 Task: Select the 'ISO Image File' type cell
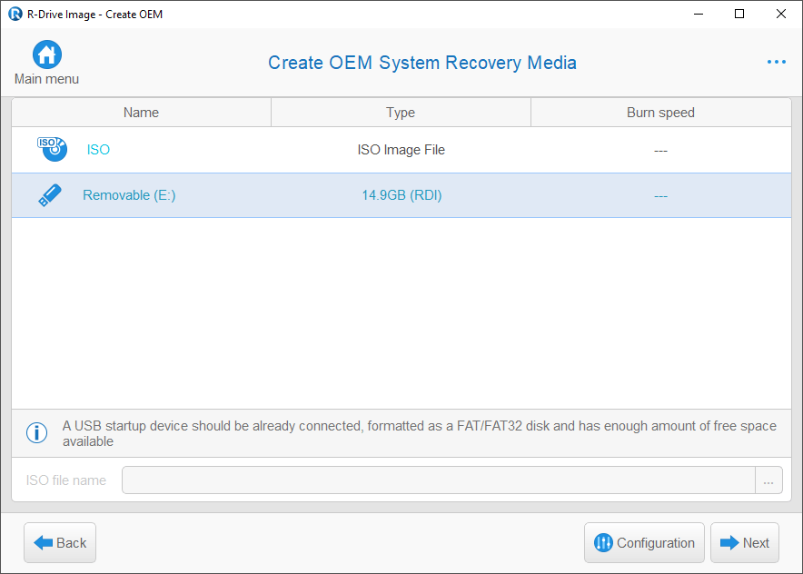tap(401, 150)
